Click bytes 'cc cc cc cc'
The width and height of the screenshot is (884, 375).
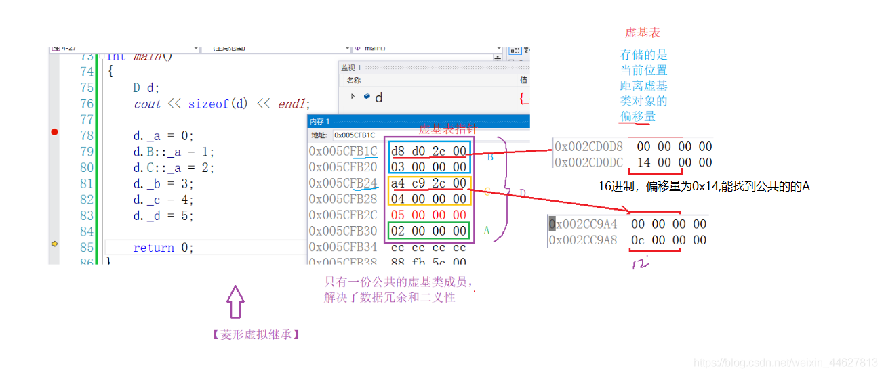tap(429, 247)
